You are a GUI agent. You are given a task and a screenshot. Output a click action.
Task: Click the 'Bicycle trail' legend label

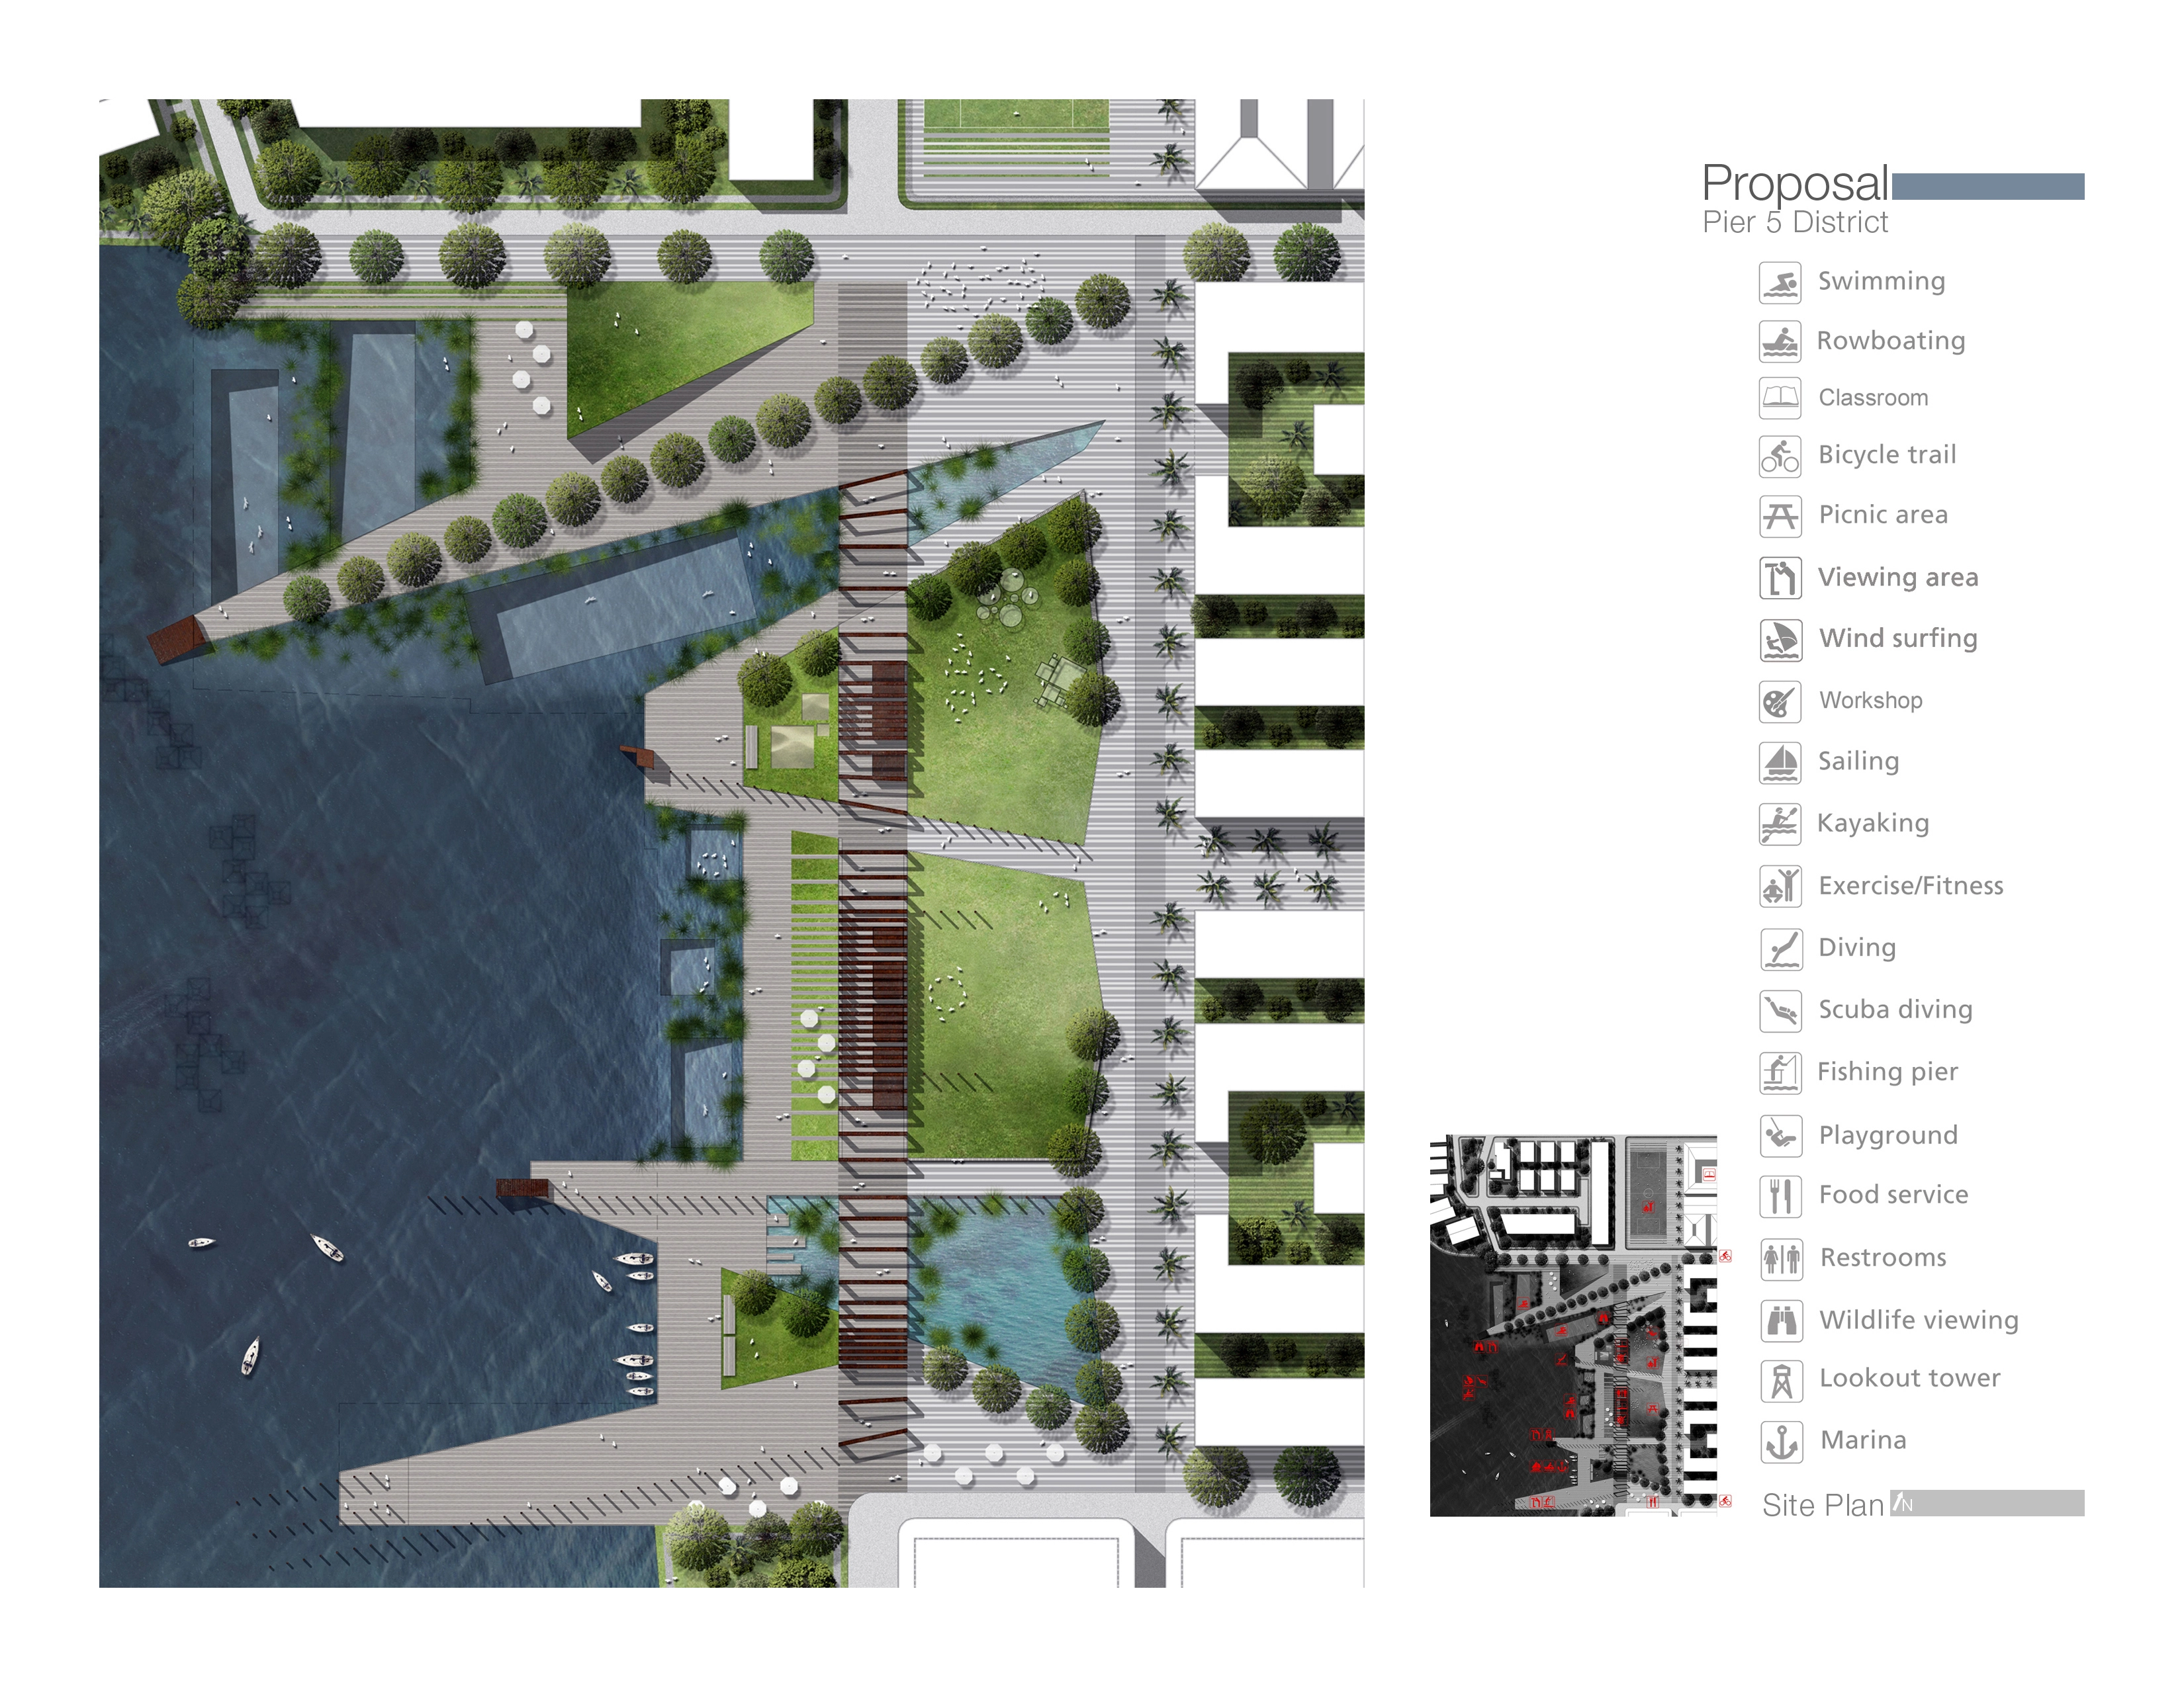click(x=1887, y=454)
